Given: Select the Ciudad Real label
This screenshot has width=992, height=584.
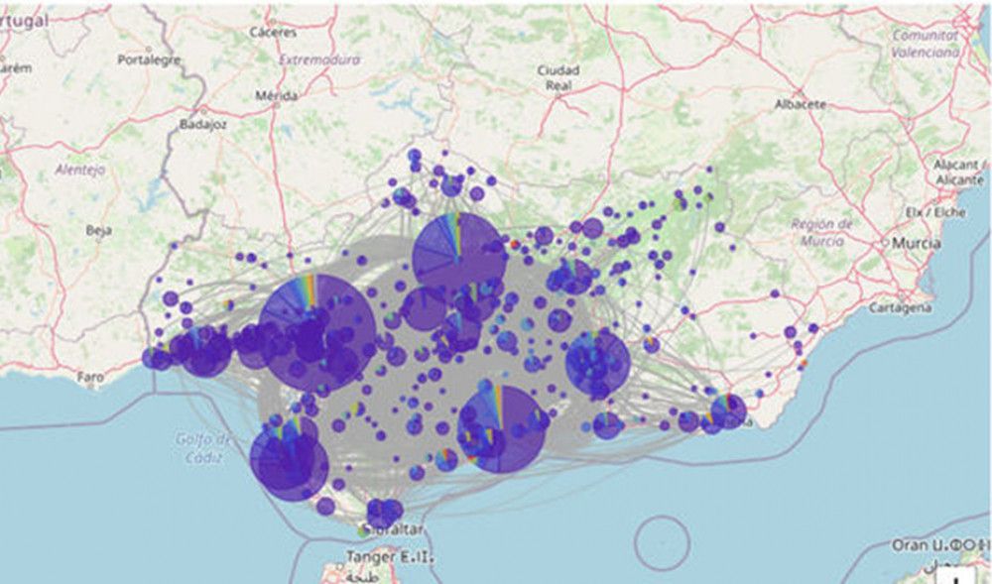Looking at the screenshot, I should coord(558,77).
